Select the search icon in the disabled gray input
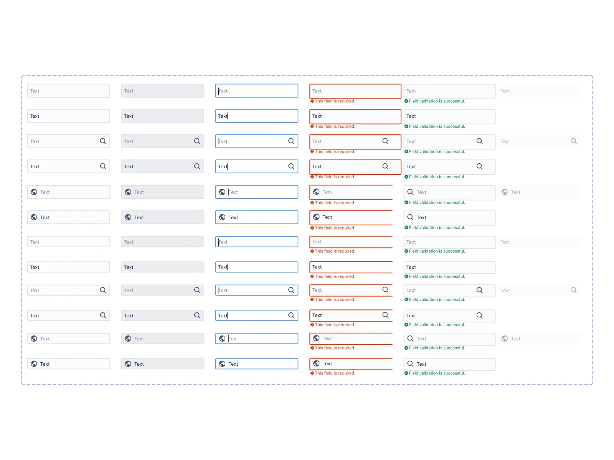Image resolution: width=614 pixels, height=460 pixels. coord(197,141)
